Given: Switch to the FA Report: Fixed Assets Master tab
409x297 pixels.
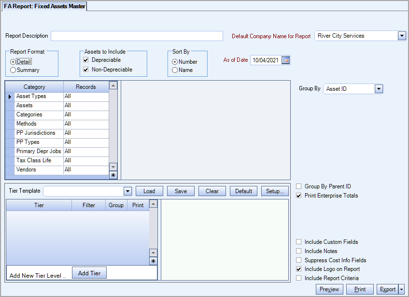Looking at the screenshot, I should click(43, 6).
